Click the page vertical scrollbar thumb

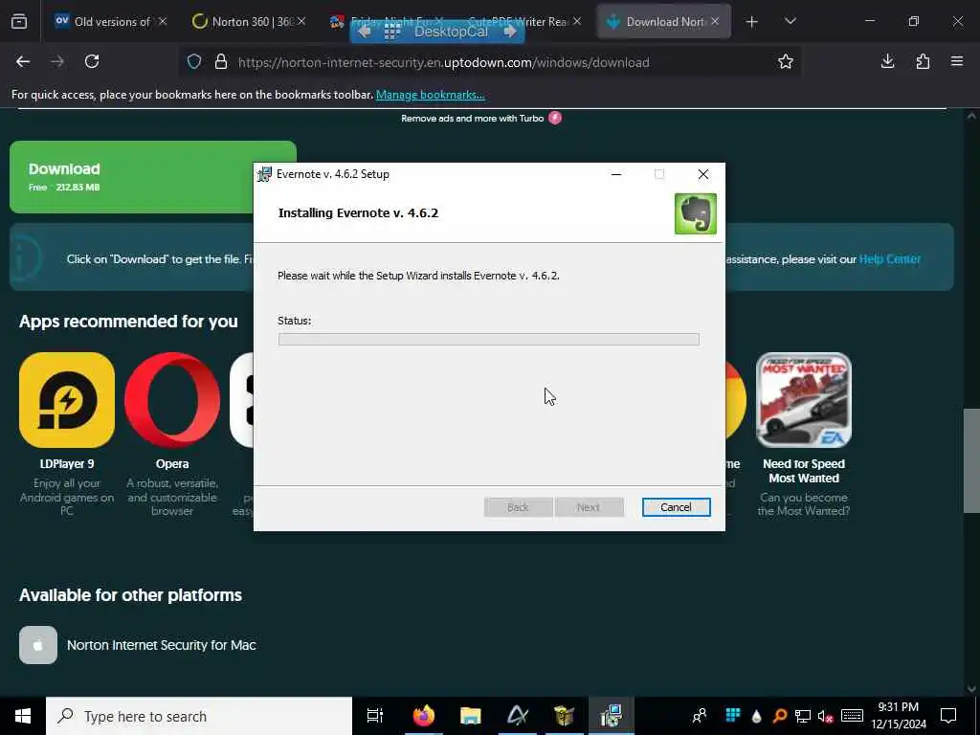pyautogui.click(x=971, y=460)
